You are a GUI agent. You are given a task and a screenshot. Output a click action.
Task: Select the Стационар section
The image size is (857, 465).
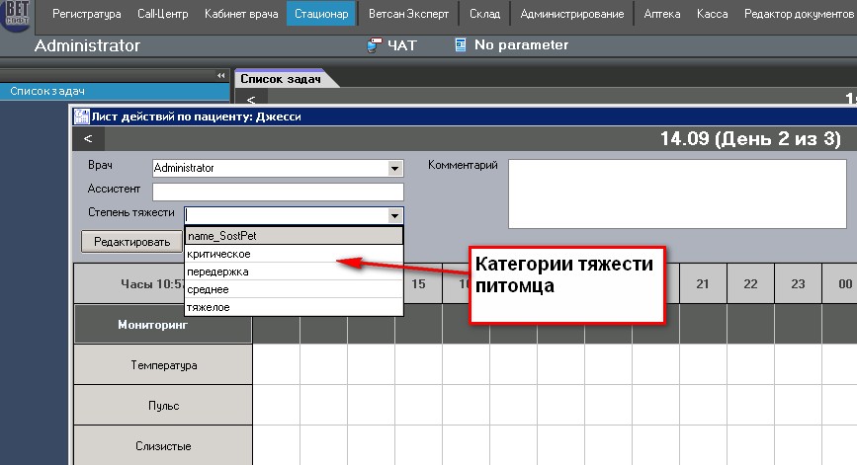[321, 14]
